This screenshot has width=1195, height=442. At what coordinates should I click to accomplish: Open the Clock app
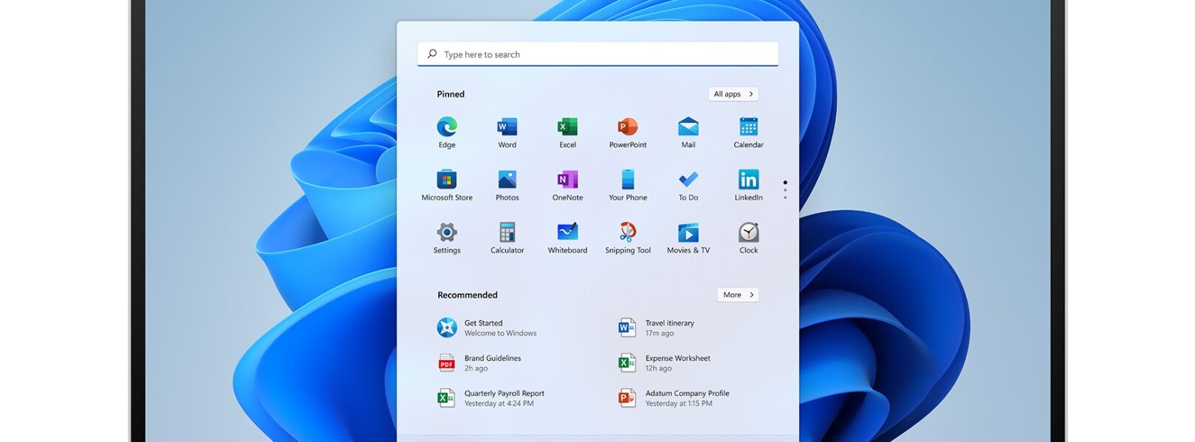(x=749, y=238)
